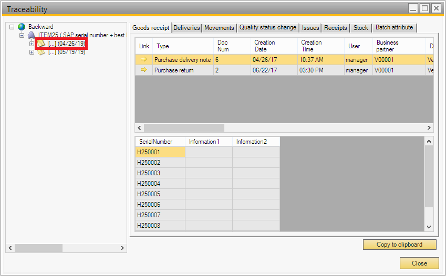Screen dimensions: 446x276
Task: Click link arrow for Purchase delivery note
Action: click(x=143, y=60)
